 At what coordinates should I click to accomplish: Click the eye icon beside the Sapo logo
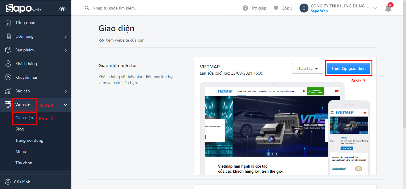pos(62,9)
